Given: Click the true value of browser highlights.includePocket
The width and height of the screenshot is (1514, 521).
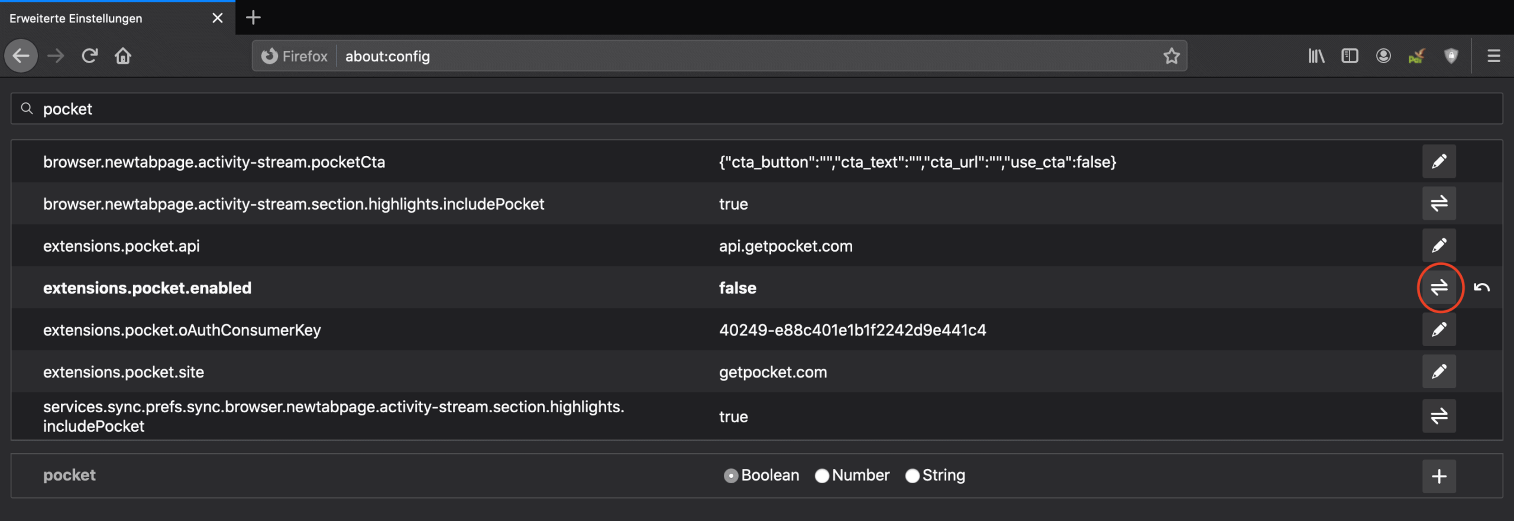Looking at the screenshot, I should [x=733, y=204].
